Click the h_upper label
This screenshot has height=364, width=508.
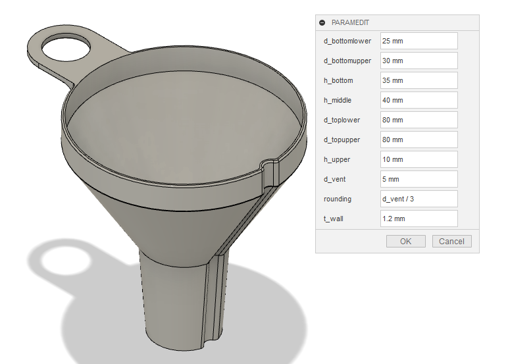pyautogui.click(x=337, y=160)
